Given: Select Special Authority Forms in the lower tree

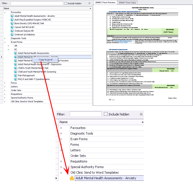Looking at the screenshot, I should 87,167.
